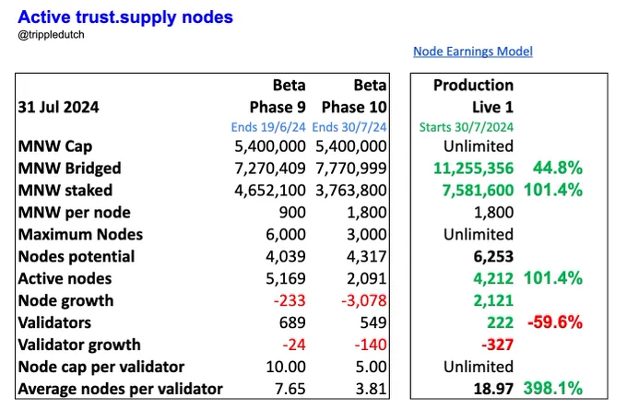Click the 398.1% average nodes percentage
627x409 pixels.
(x=553, y=388)
